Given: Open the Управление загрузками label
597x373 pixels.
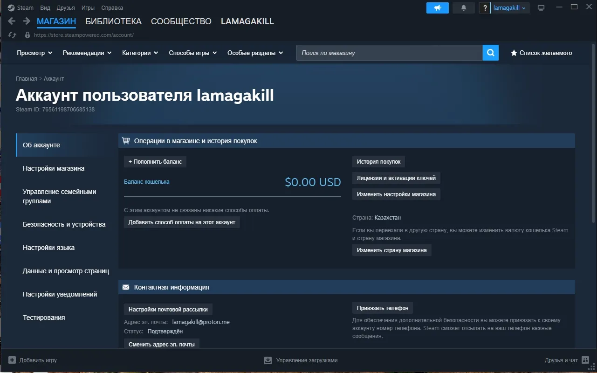Looking at the screenshot, I should [307, 360].
